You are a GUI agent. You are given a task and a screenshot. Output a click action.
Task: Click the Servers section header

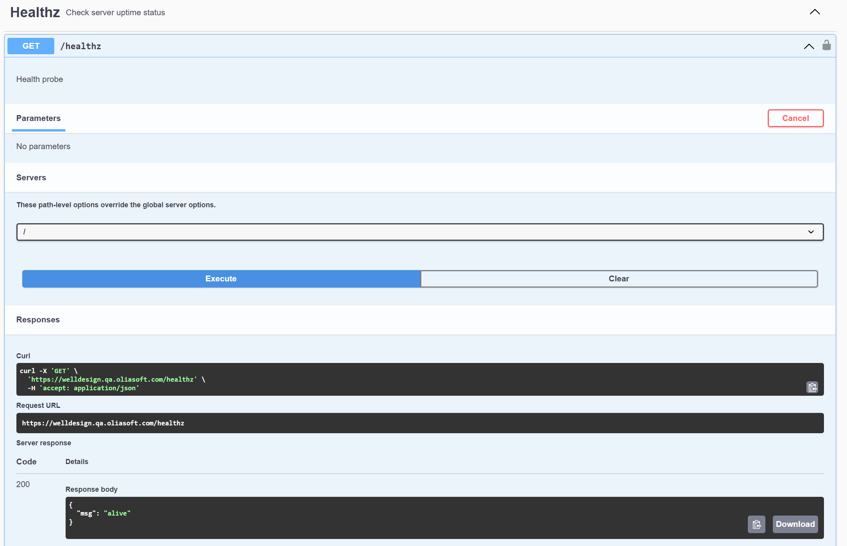31,178
